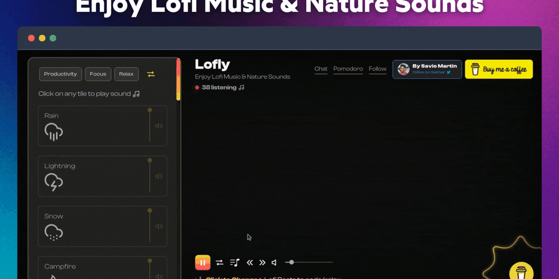Viewport: 559px width, 279px height.
Task: Open the Pomodoro timer link
Action: (x=348, y=69)
